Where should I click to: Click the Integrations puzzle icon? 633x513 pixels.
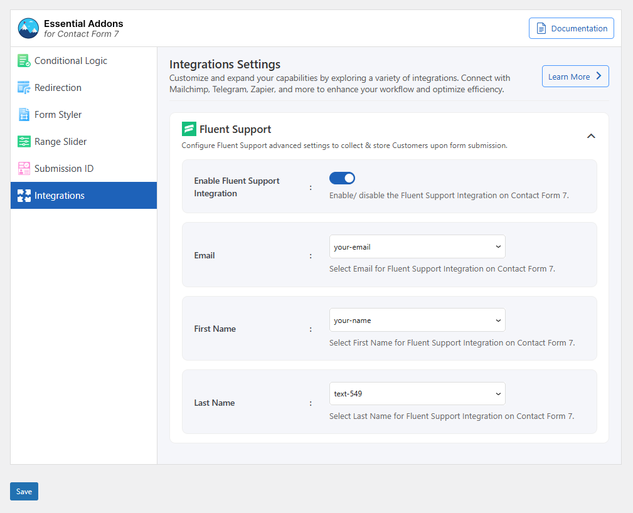(24, 195)
